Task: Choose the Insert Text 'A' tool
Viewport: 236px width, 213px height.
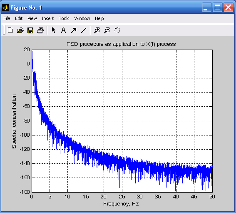Action: pos(63,30)
